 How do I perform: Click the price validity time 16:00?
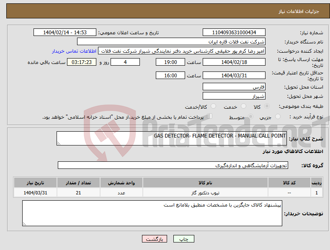[170, 75]
